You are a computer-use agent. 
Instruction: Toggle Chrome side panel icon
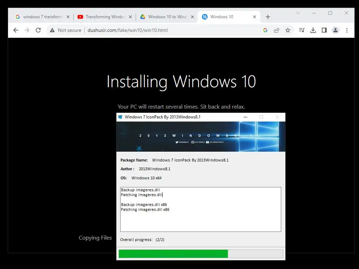point(324,30)
